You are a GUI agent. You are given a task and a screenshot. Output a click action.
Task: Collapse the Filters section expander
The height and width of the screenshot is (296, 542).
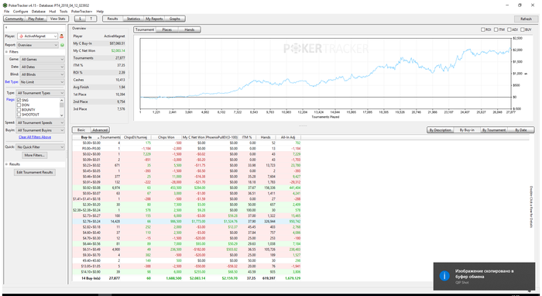coord(6,52)
